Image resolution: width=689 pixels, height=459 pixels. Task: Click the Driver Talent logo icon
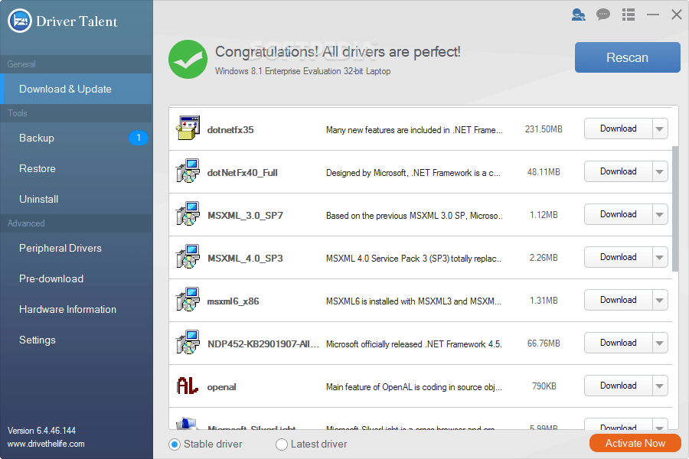[x=20, y=21]
